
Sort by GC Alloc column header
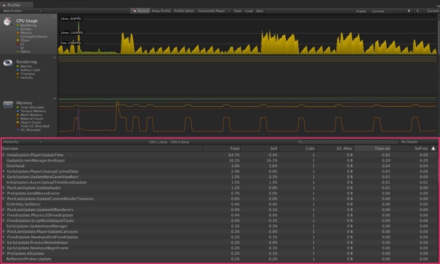335,148
